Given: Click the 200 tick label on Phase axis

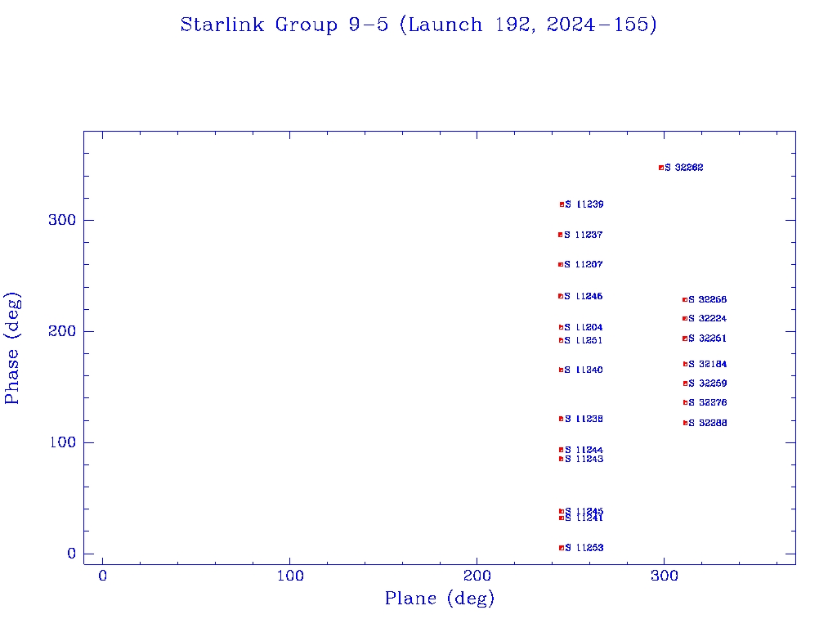Looking at the screenshot, I should point(62,331).
